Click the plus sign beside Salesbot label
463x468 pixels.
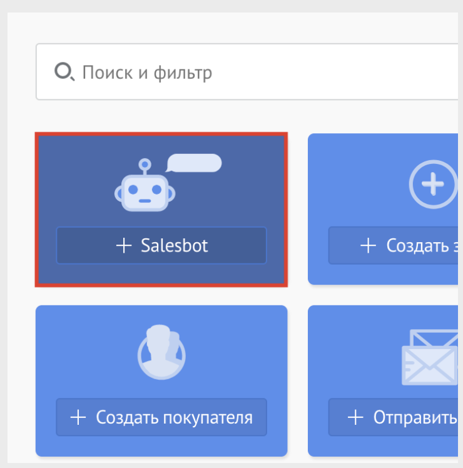[x=124, y=246]
